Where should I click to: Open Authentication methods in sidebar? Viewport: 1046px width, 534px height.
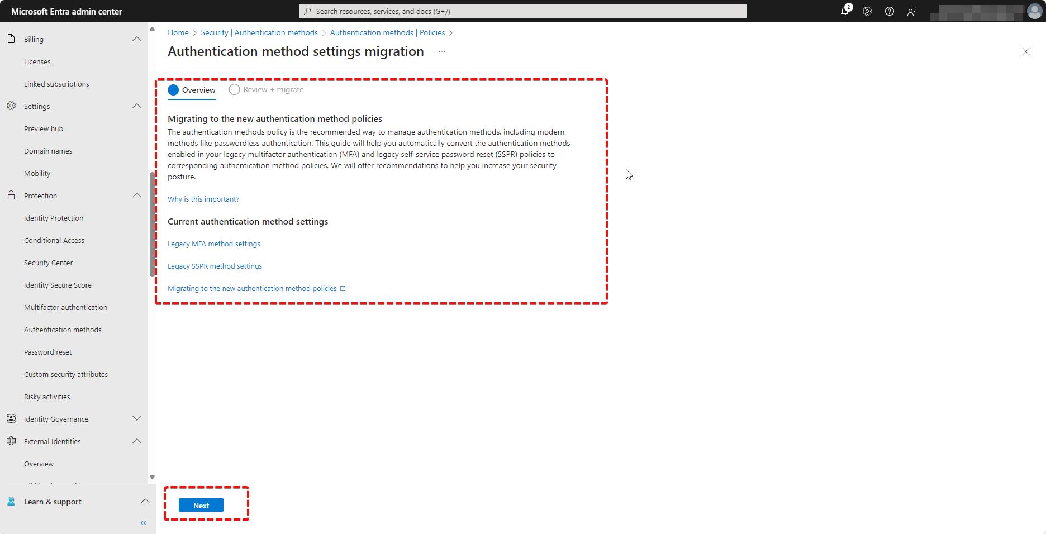63,330
